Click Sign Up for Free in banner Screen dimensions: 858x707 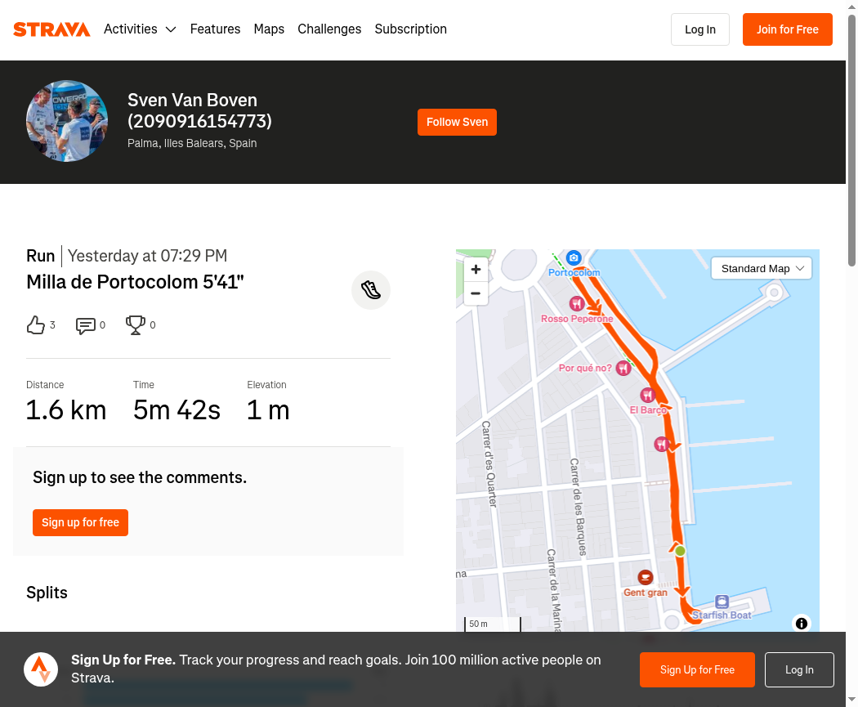click(697, 669)
